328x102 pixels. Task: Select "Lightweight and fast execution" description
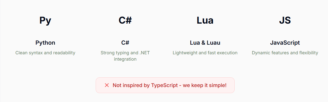[205, 53]
